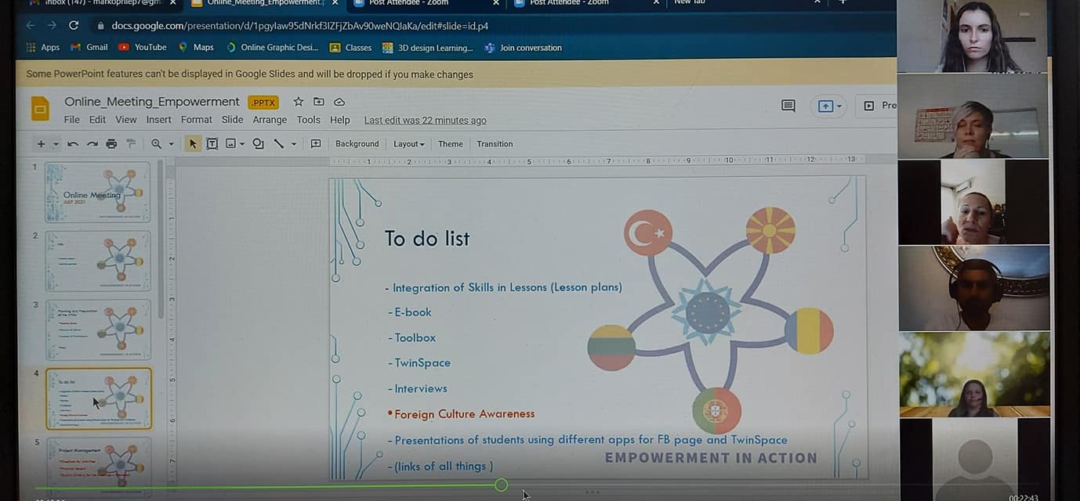
Task: Expand the present-to-meeting dropdown arrow
Action: (x=839, y=106)
